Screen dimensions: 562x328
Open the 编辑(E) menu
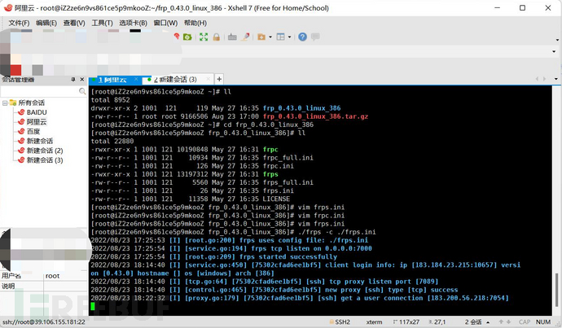pos(46,23)
